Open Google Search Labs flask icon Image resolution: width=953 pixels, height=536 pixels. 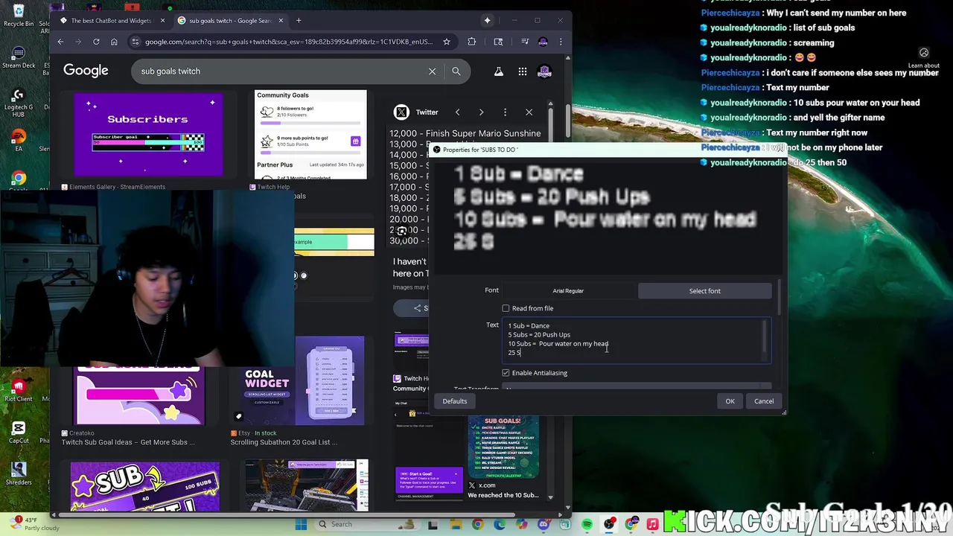click(x=499, y=71)
